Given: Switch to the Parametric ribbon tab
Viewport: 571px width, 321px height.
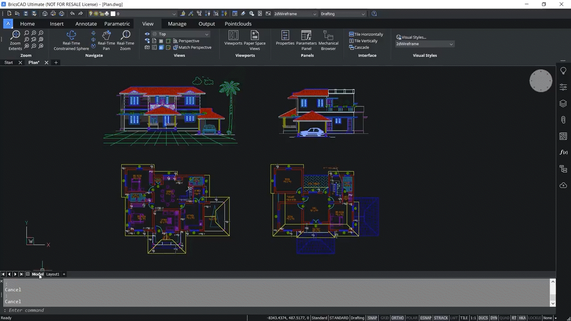Looking at the screenshot, I should click(x=116, y=24).
